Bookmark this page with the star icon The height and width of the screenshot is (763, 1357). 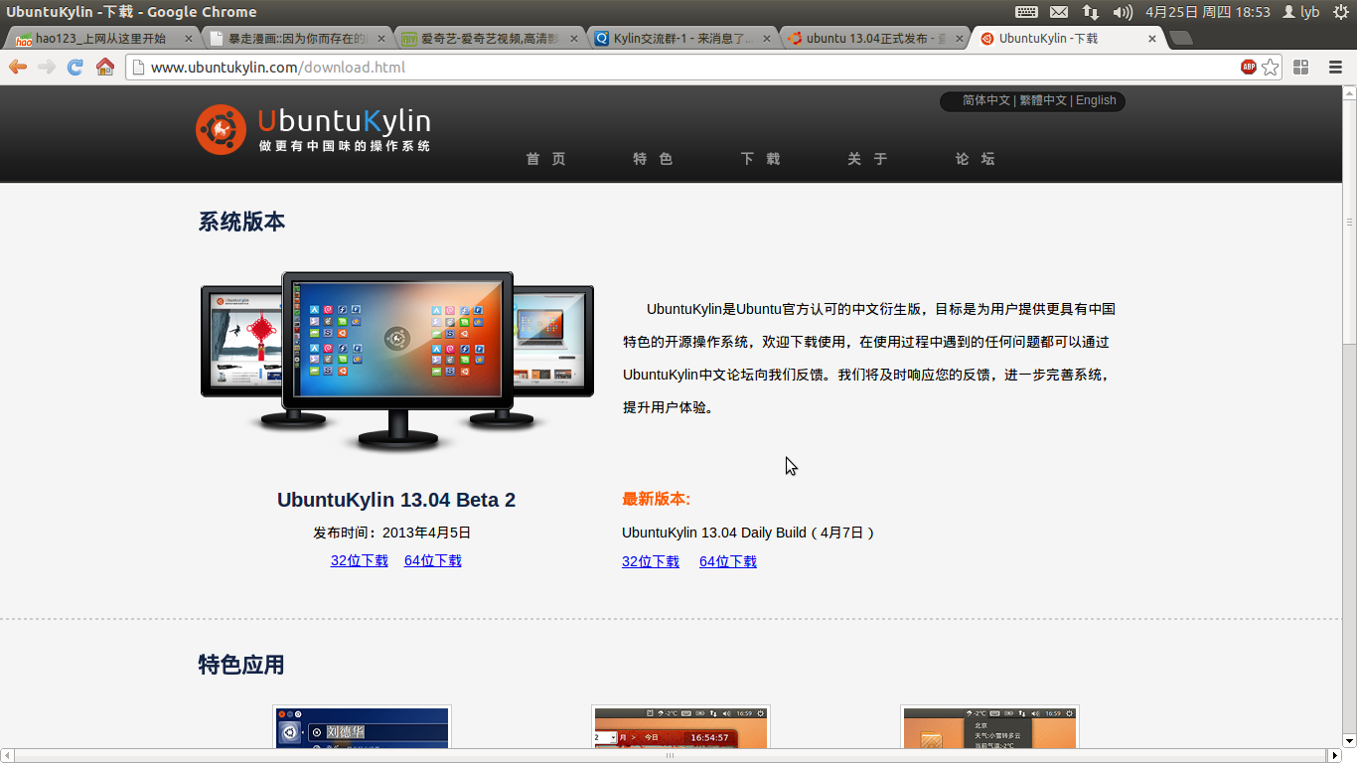coord(1271,67)
